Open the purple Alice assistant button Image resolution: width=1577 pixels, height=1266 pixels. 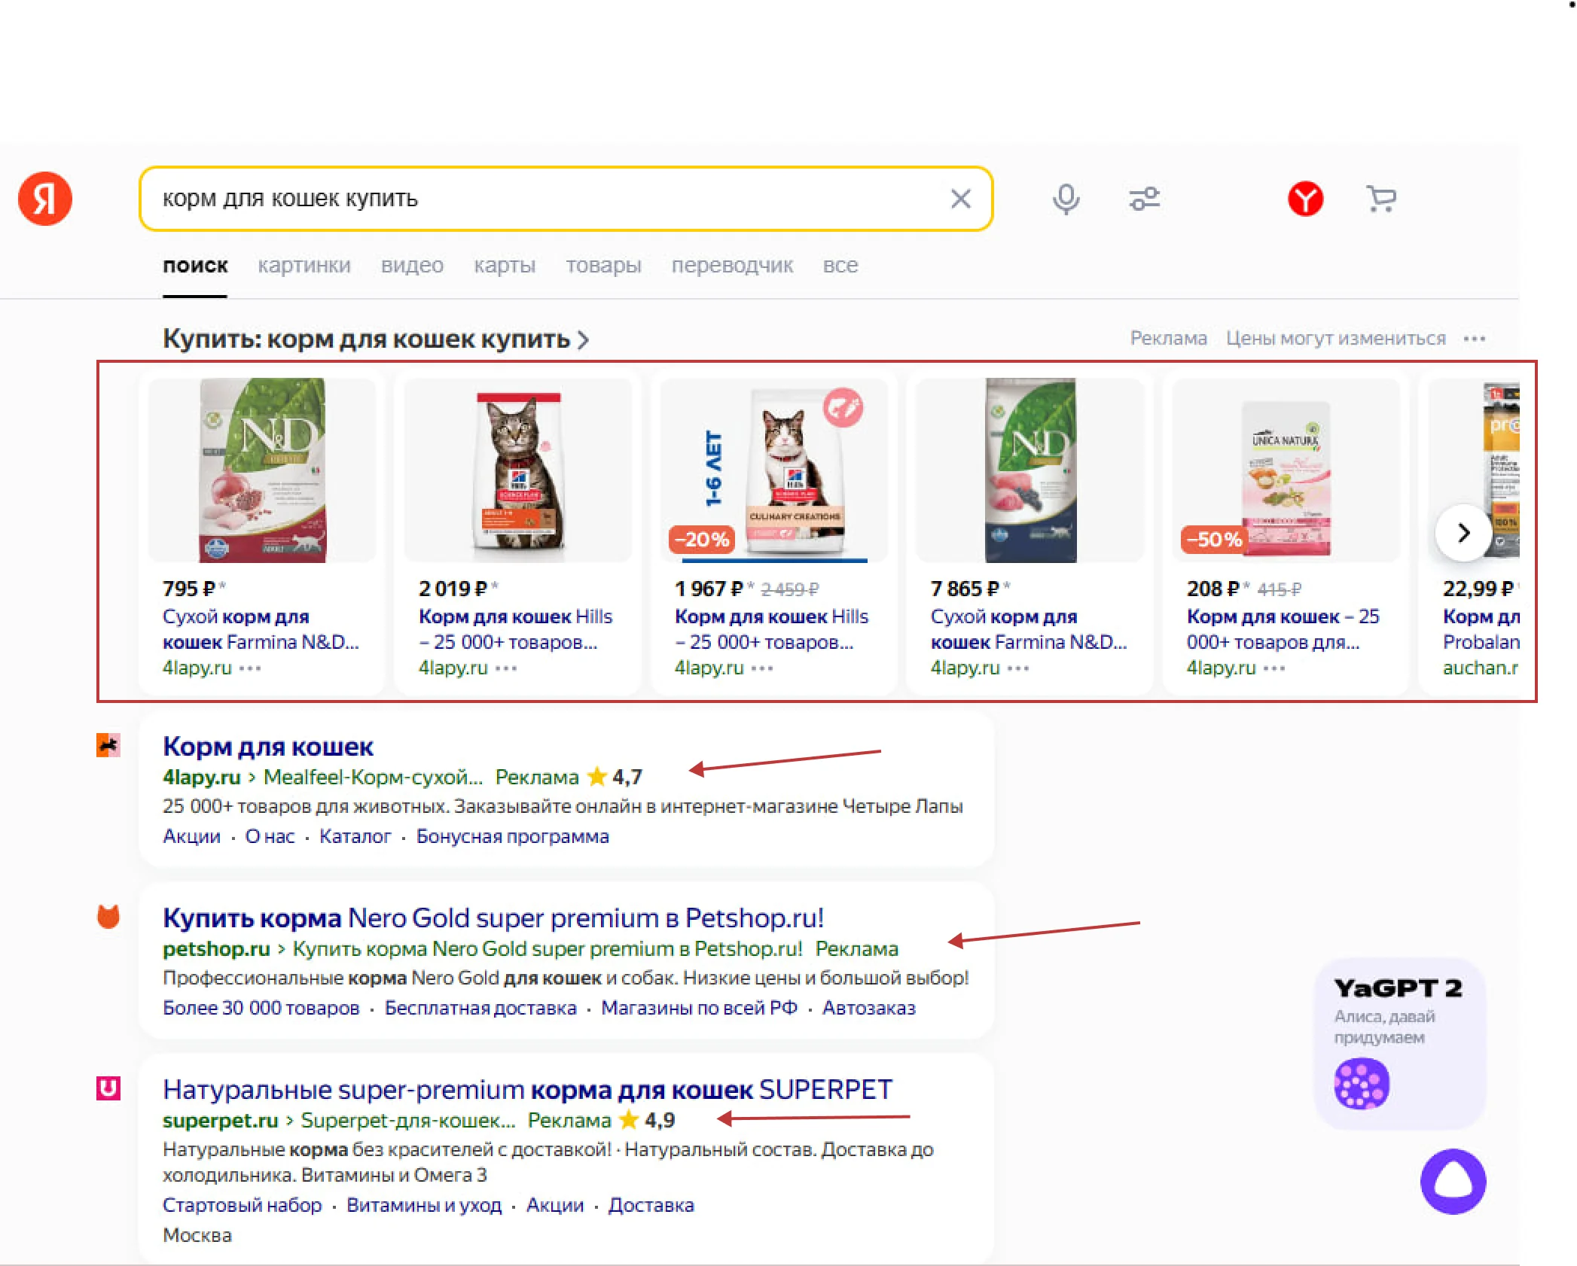1453,1181
